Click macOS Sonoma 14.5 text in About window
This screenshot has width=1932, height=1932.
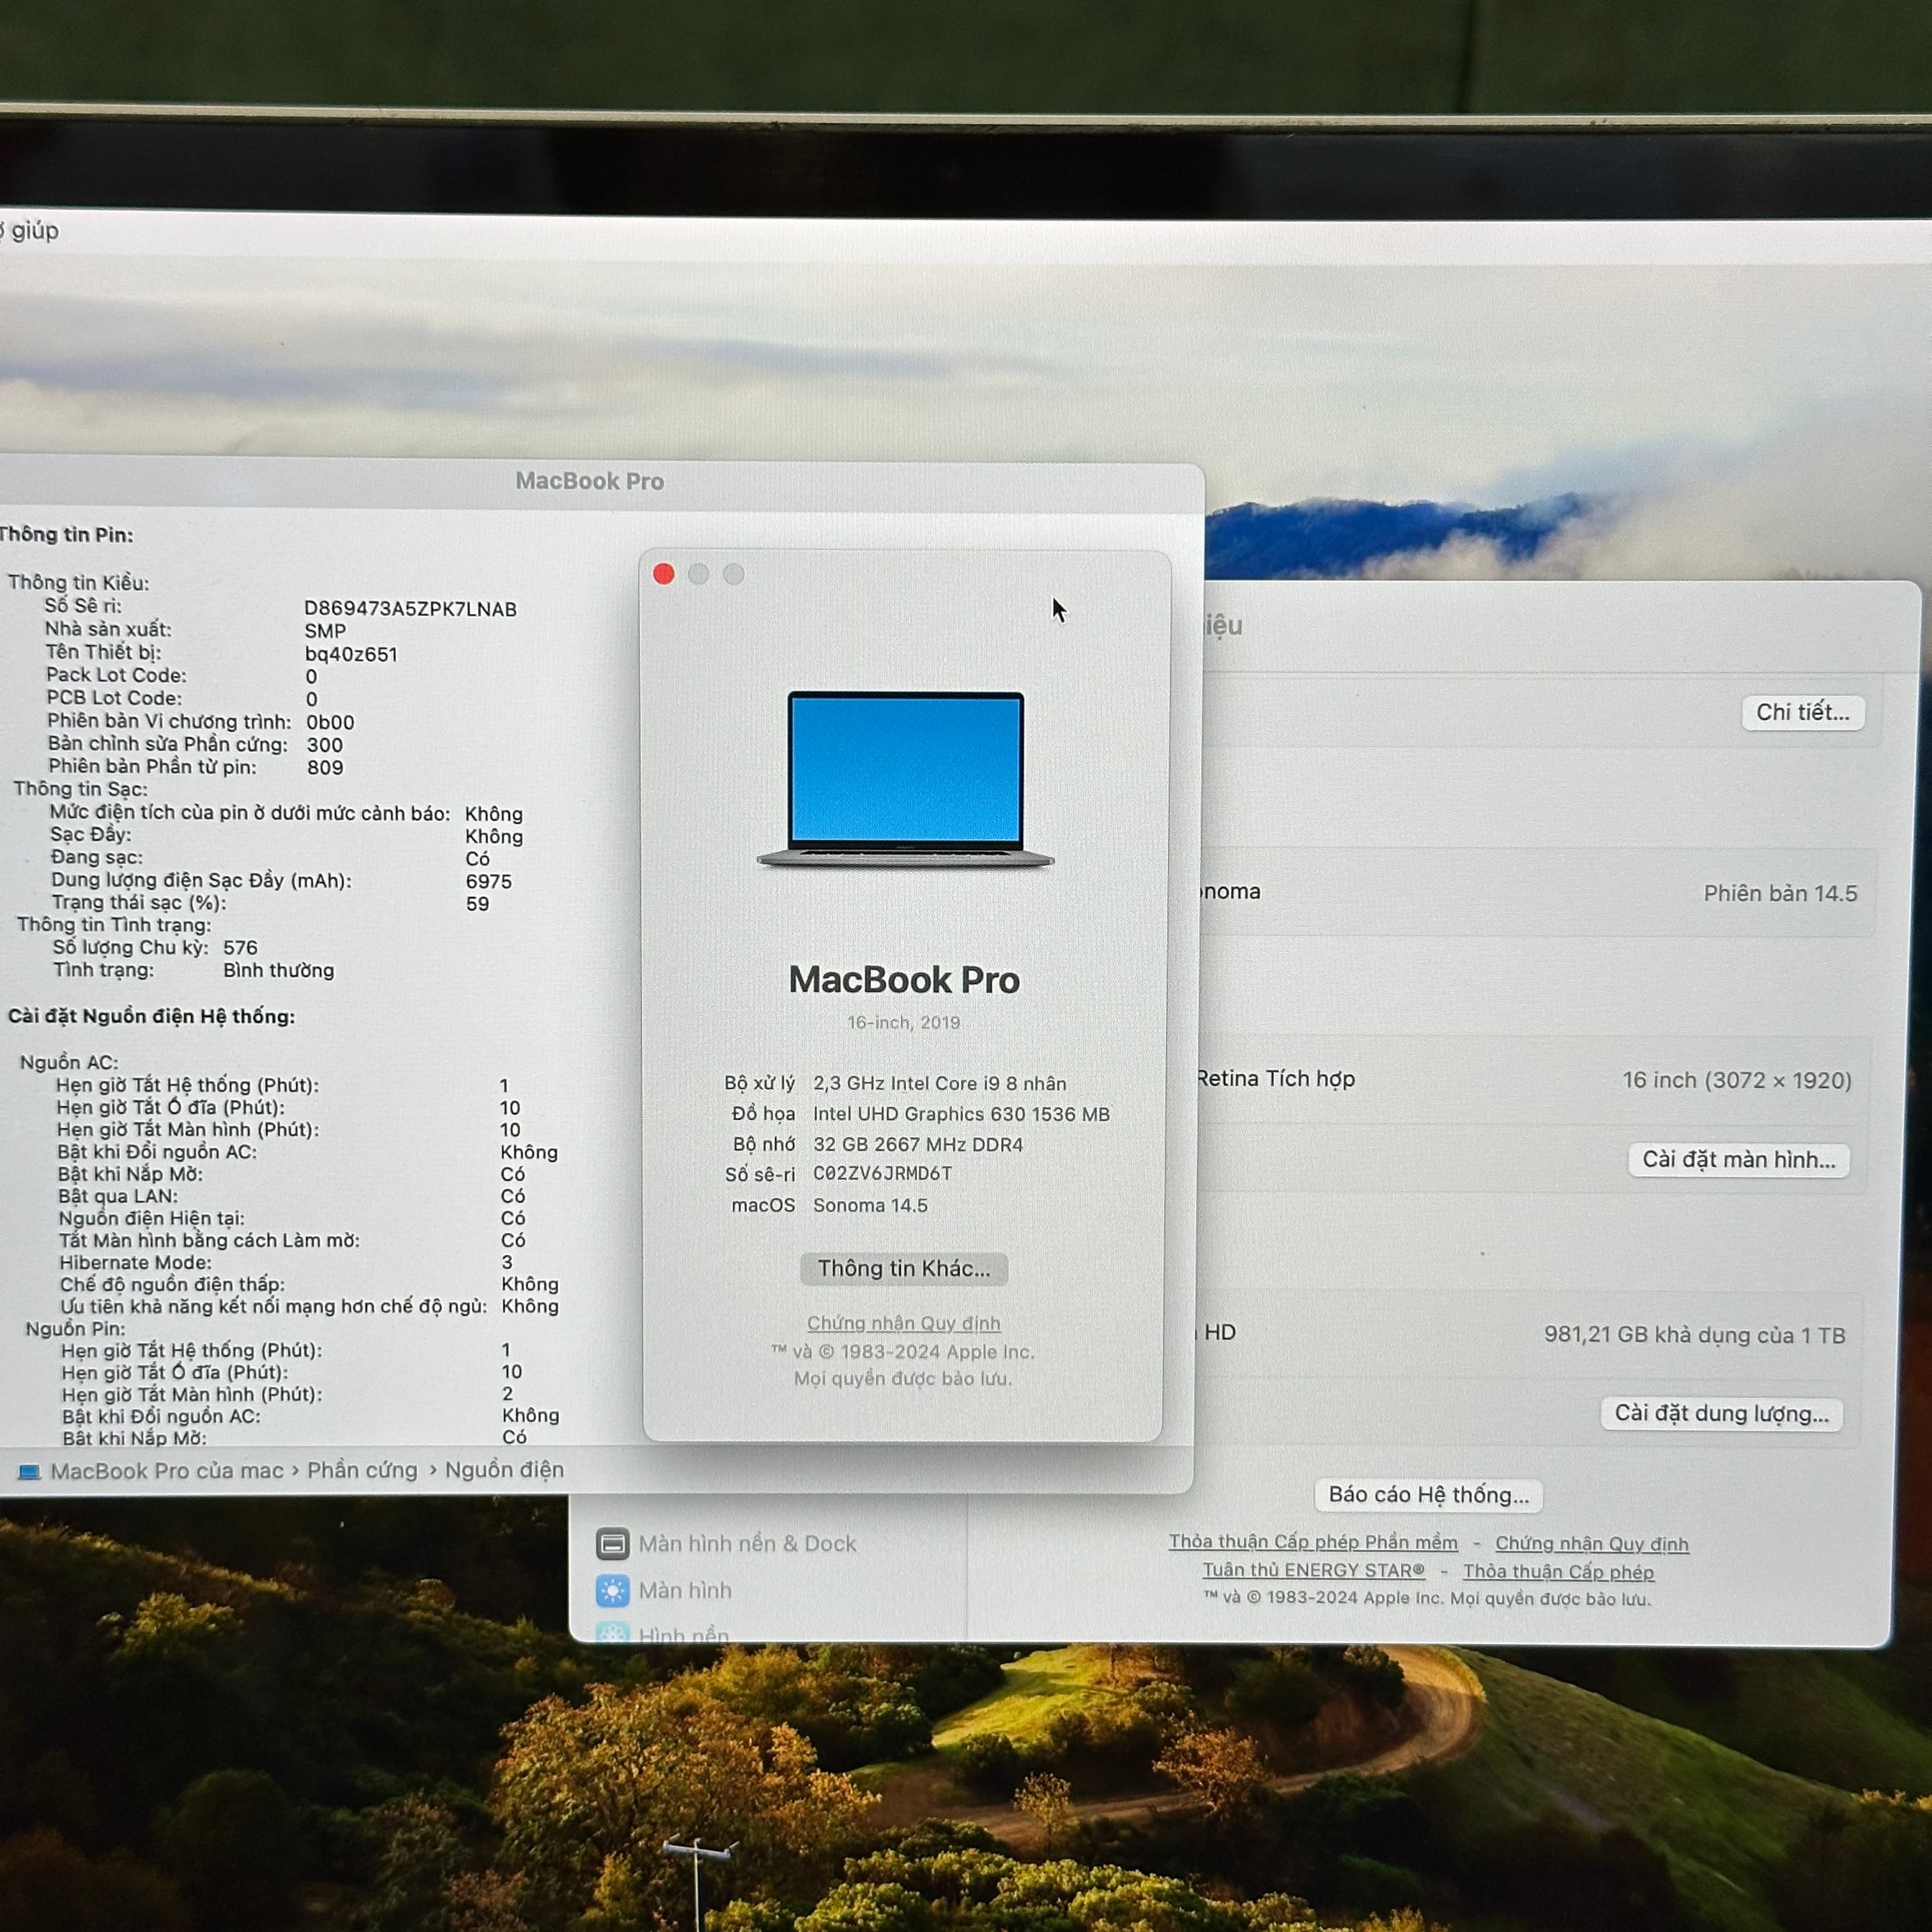coord(870,1205)
